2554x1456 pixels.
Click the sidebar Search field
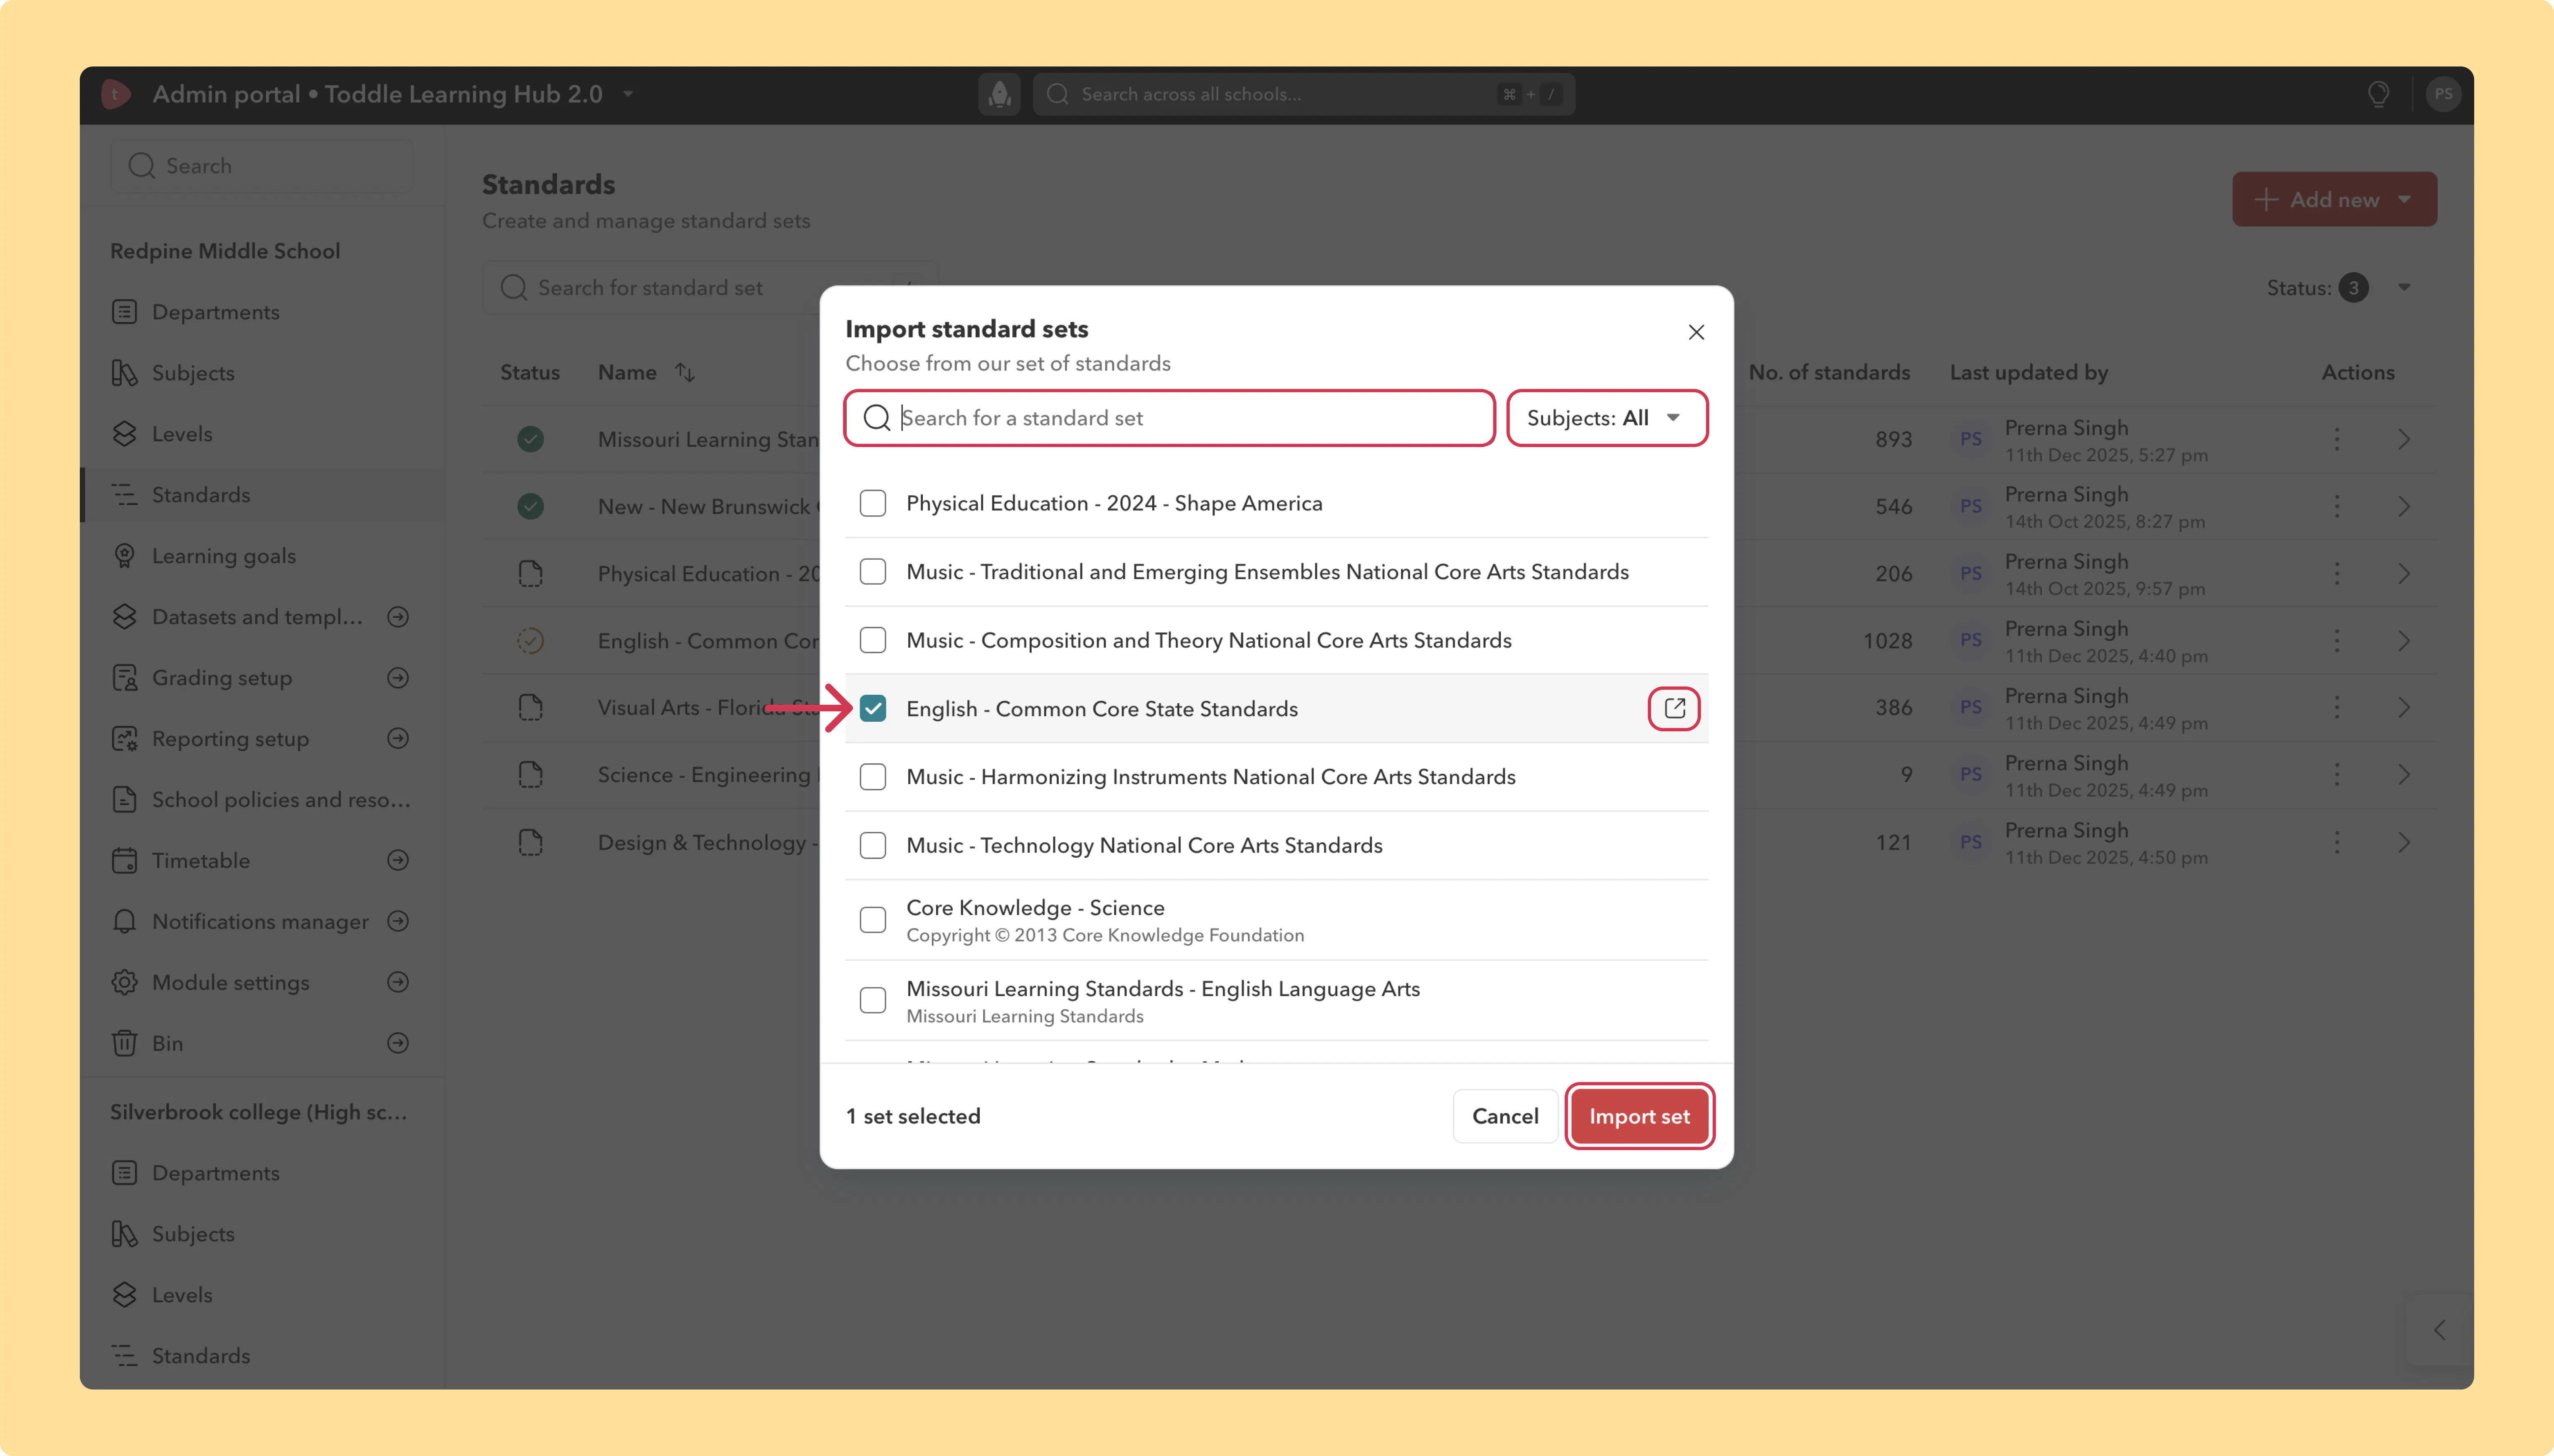click(x=262, y=166)
